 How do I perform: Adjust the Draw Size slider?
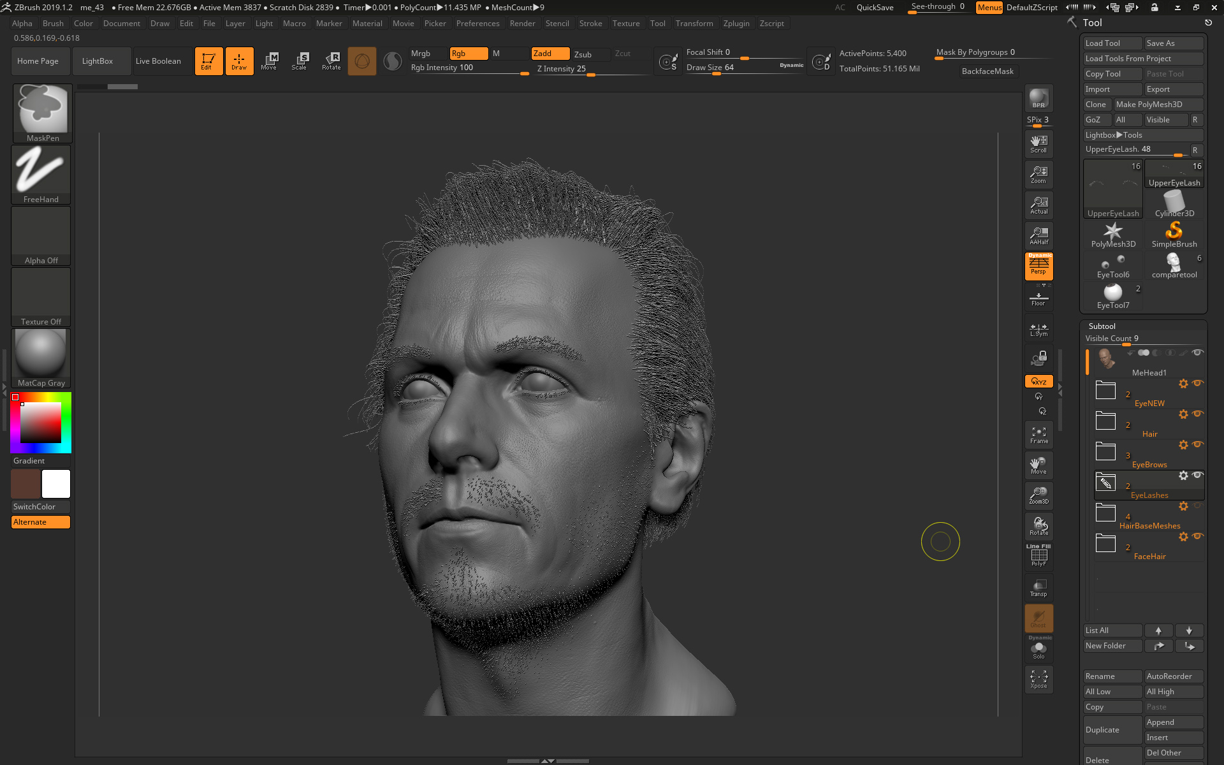pyautogui.click(x=744, y=68)
